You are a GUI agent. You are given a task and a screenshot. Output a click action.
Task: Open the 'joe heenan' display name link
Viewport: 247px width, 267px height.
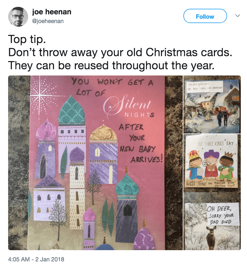tap(52, 12)
